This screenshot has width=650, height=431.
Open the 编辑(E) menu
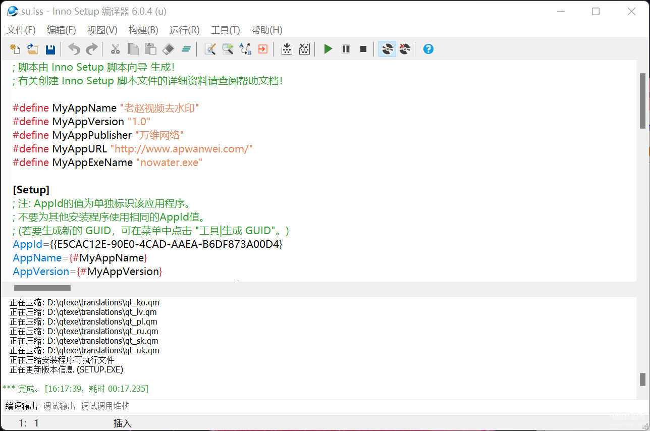[62, 30]
